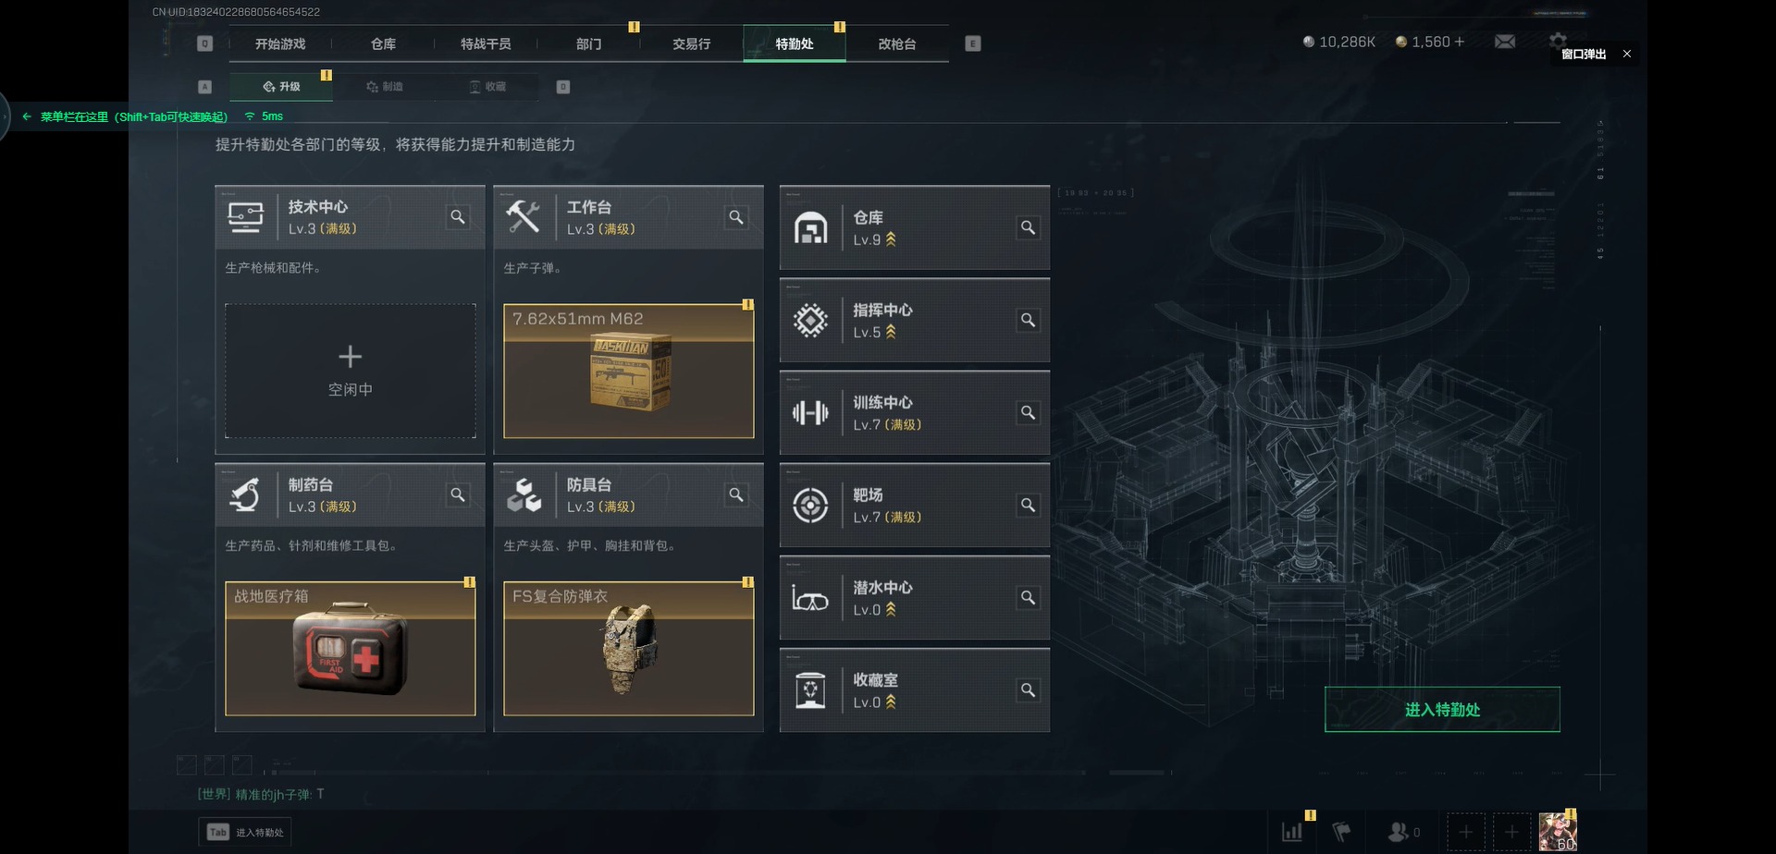Switch to 交易行 tab

(691, 43)
